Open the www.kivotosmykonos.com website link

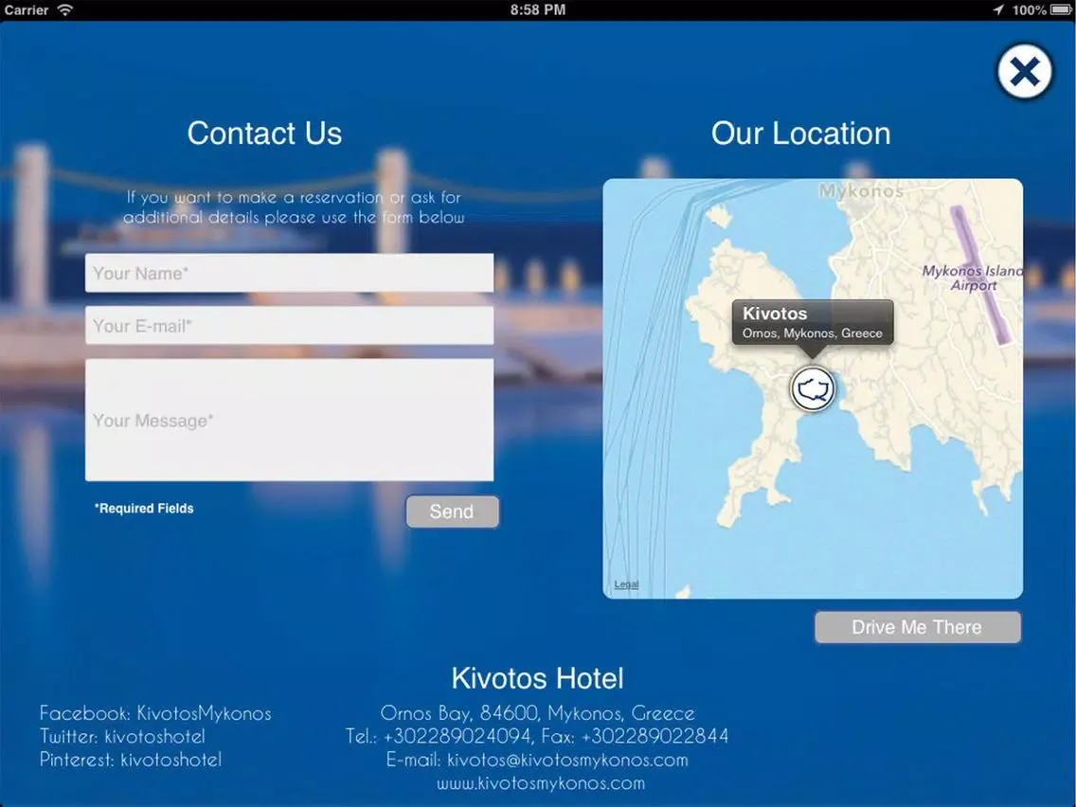point(541,783)
